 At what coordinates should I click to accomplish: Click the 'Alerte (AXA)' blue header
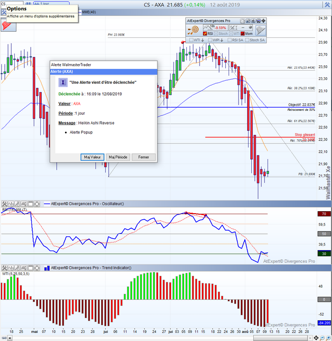104,72
